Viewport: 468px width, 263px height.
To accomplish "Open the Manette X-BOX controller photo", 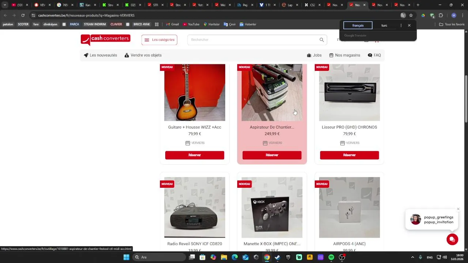I will (x=272, y=207).
